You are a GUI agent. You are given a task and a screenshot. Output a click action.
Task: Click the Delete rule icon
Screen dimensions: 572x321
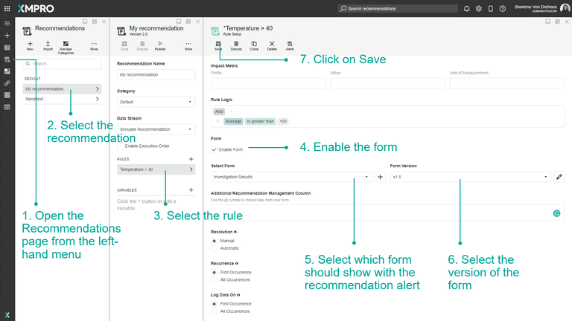click(272, 45)
